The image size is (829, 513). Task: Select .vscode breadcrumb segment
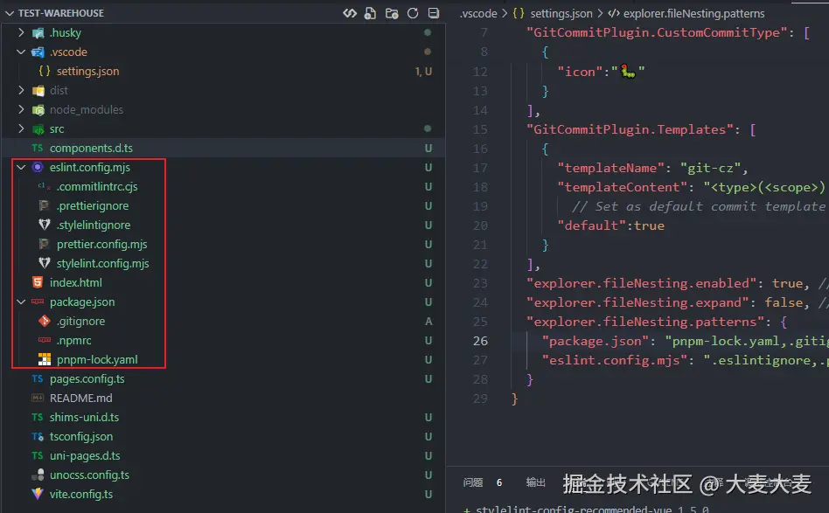pyautogui.click(x=478, y=13)
